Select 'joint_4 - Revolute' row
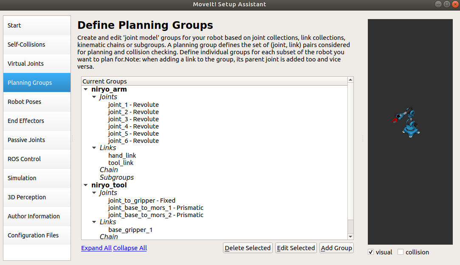Image resolution: width=460 pixels, height=265 pixels. (x=133, y=126)
